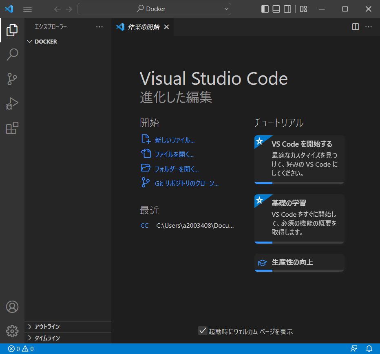Click the open file icon beside ファイルを開く
This screenshot has height=354, width=380.
click(x=146, y=154)
